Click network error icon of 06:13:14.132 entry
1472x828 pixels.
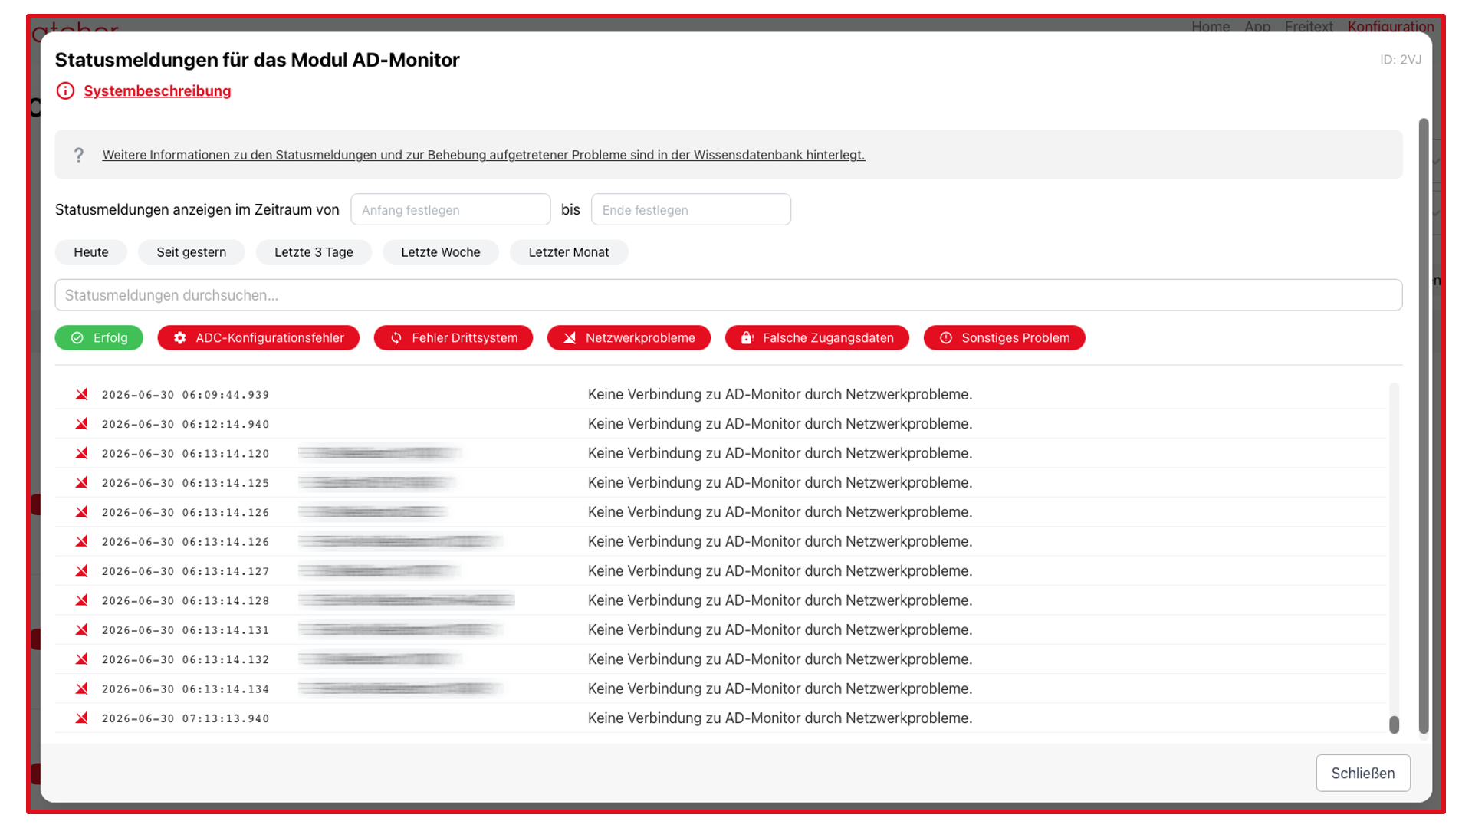(x=81, y=659)
